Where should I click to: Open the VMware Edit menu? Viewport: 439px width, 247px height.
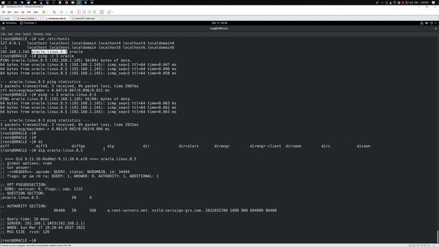tap(10, 12)
